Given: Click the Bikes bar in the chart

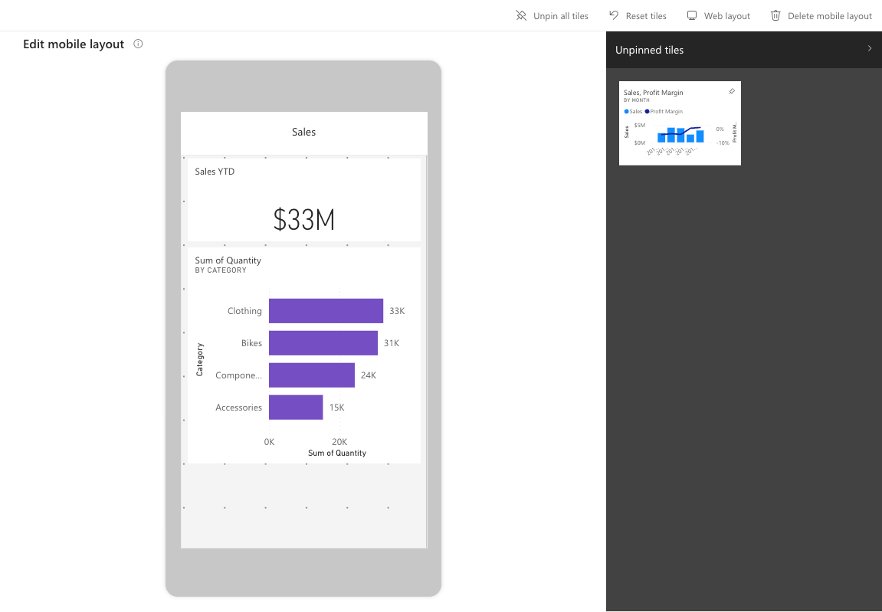Looking at the screenshot, I should point(323,343).
